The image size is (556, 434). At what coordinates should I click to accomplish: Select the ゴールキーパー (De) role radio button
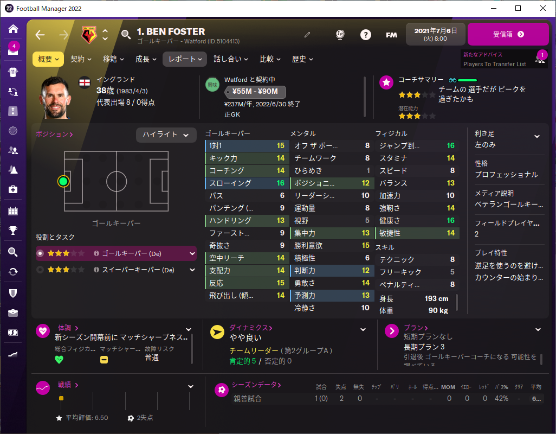coord(40,253)
